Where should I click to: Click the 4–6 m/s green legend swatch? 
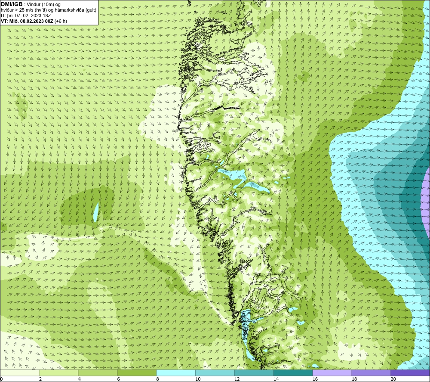click(x=98, y=373)
